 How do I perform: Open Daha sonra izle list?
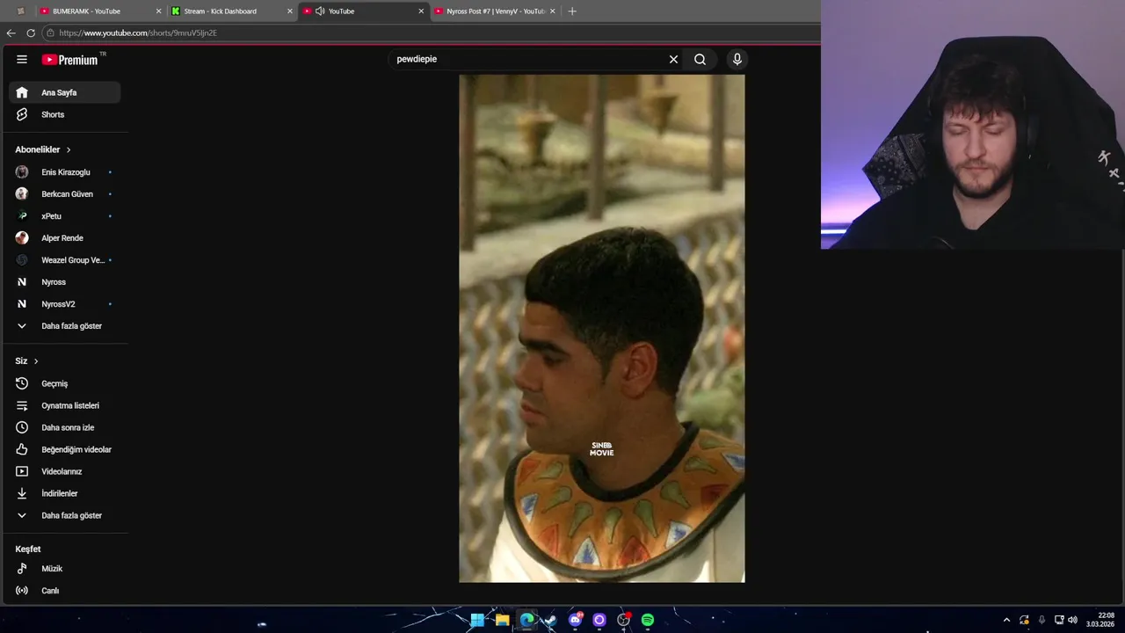(x=65, y=427)
